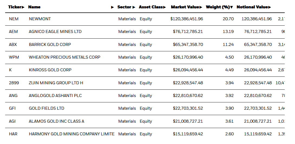Image resolution: width=295 pixels, height=144 pixels.
Task: Click the Market Value column header label
Action: (x=185, y=7)
